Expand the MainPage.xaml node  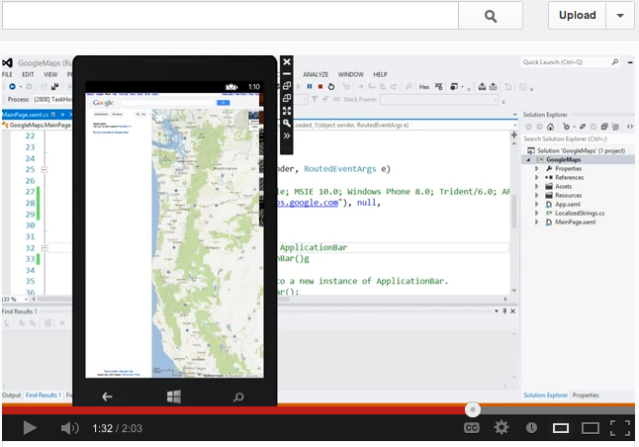click(x=537, y=223)
